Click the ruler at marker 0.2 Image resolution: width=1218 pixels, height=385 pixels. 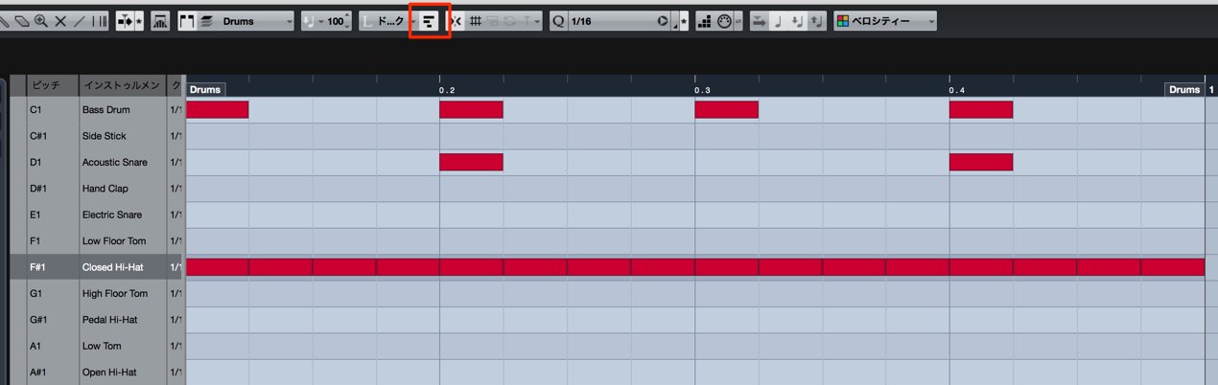coord(446,89)
